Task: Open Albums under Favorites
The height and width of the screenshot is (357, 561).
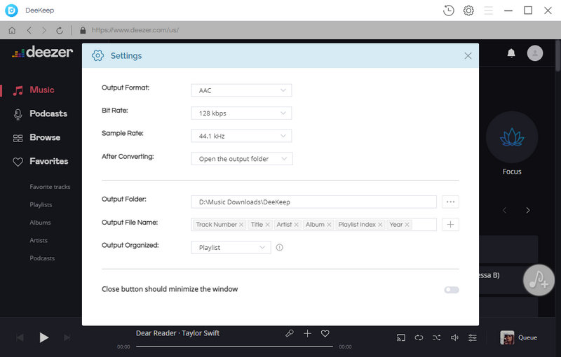Action: pos(40,223)
